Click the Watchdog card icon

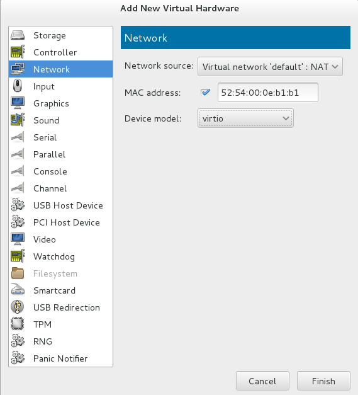pyautogui.click(x=18, y=256)
